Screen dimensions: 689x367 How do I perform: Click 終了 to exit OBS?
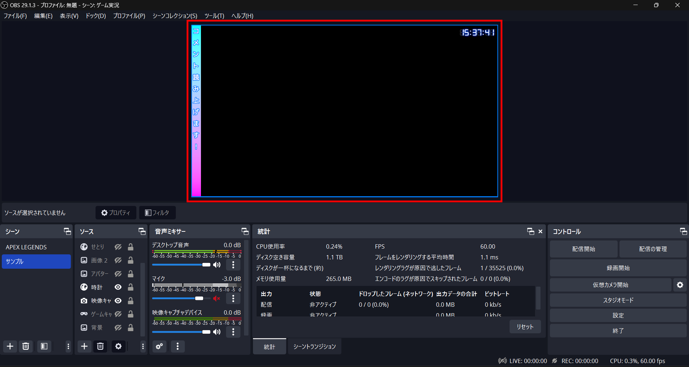tap(618, 331)
